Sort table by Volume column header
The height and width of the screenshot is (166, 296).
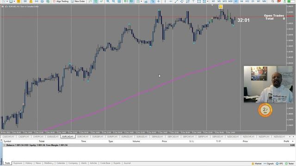point(136,141)
